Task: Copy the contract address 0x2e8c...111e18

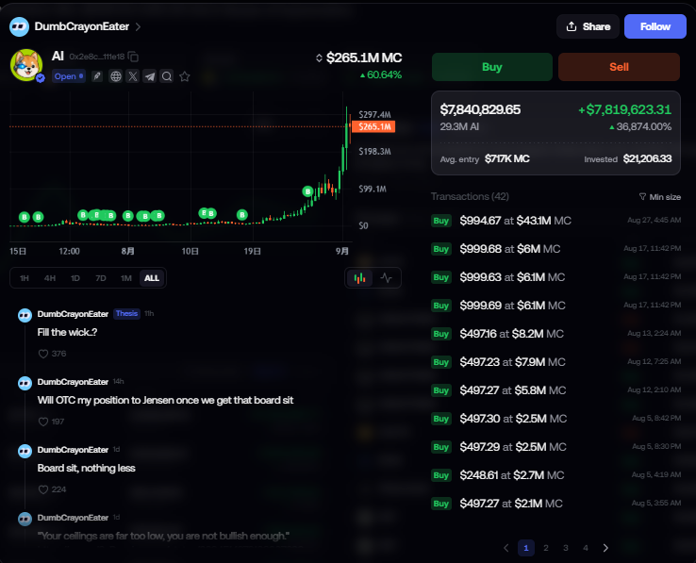Action: click(x=133, y=57)
